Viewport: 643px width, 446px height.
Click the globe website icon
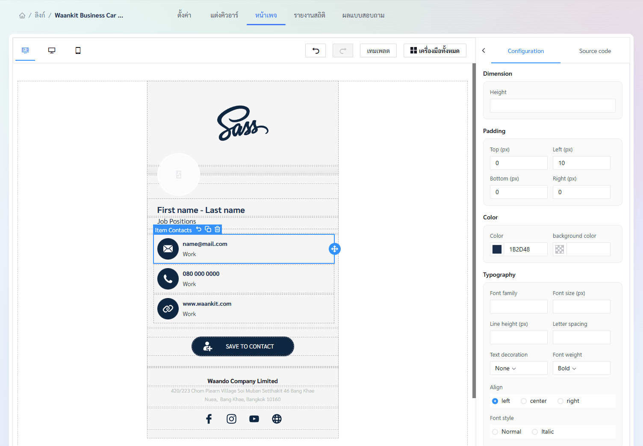click(x=277, y=419)
